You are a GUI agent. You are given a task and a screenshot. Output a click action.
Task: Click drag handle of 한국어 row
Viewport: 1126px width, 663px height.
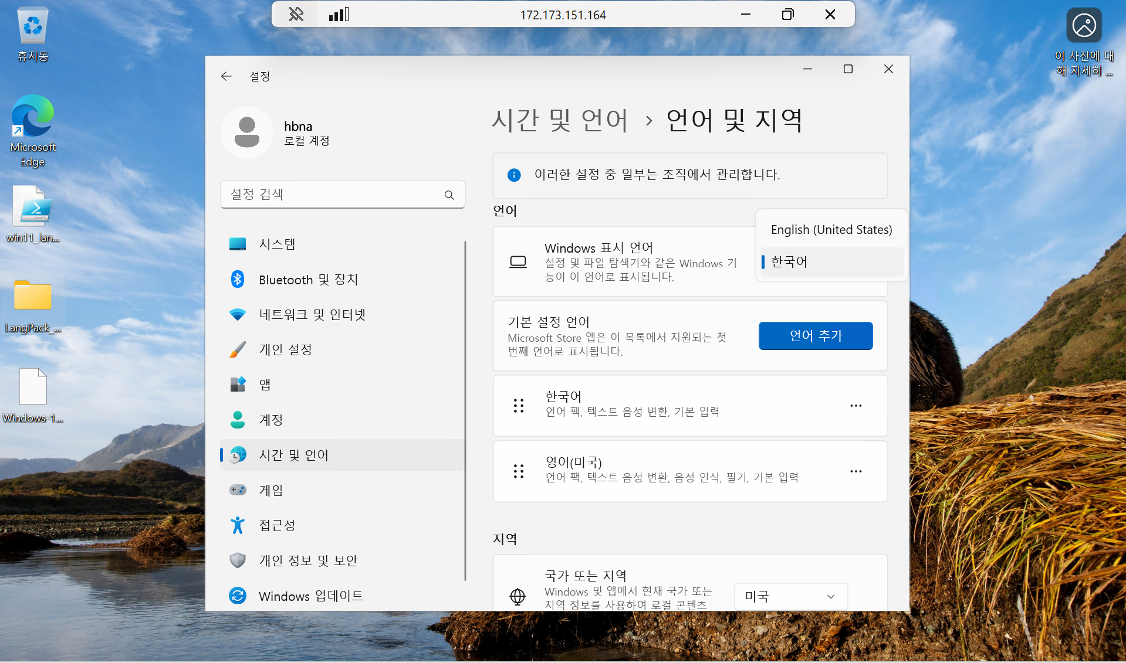(519, 406)
